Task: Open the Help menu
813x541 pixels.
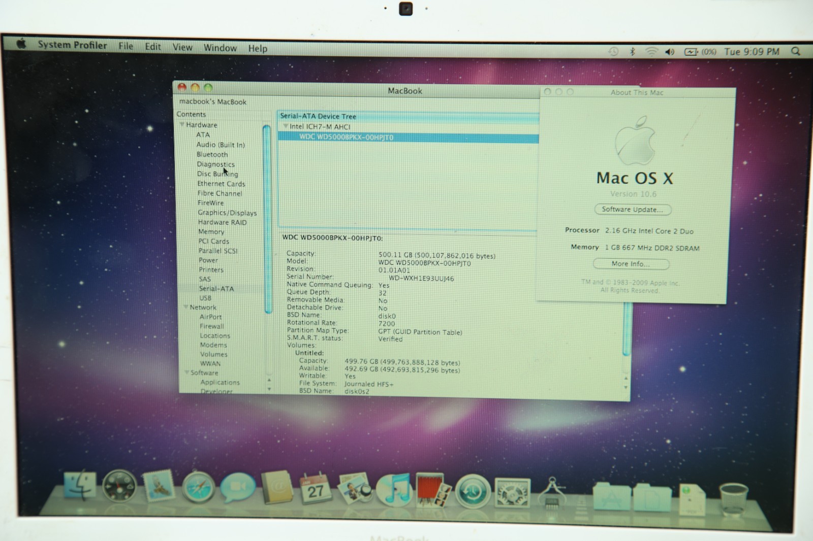Action: coord(258,49)
